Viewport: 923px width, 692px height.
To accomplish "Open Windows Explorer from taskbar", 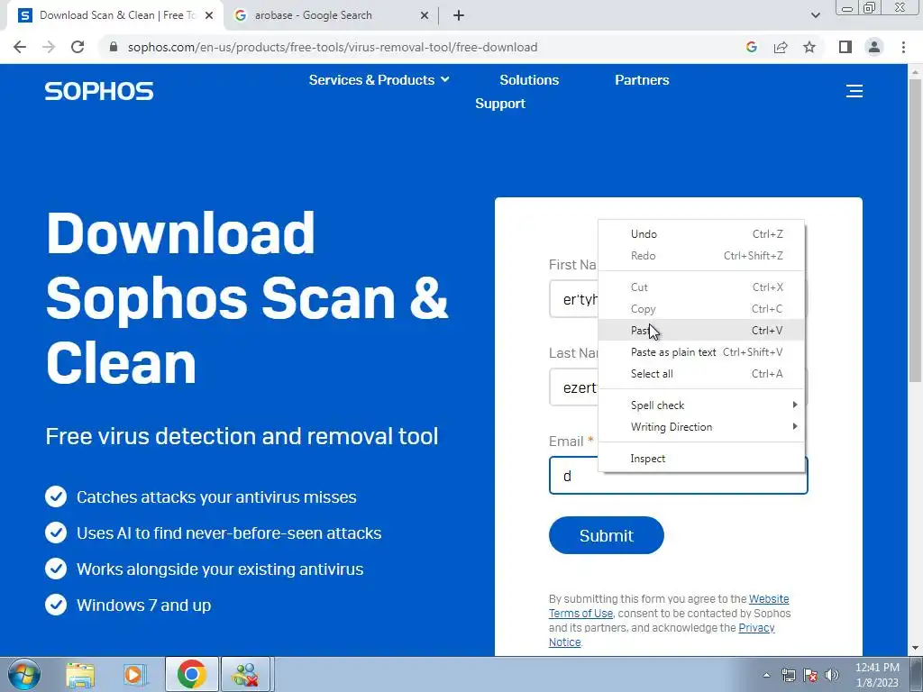I will pos(80,674).
